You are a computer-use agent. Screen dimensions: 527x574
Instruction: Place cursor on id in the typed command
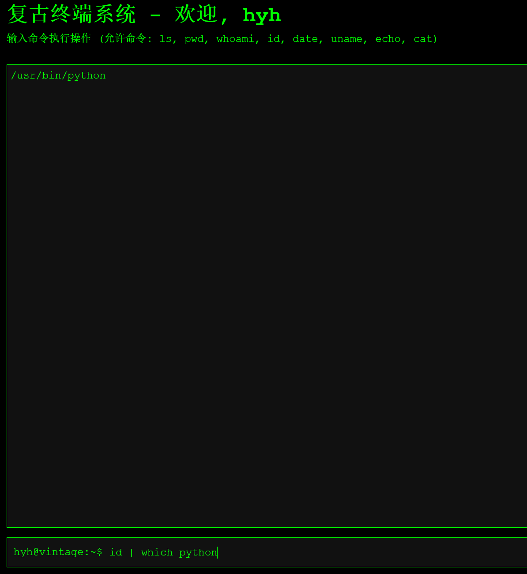click(x=116, y=552)
